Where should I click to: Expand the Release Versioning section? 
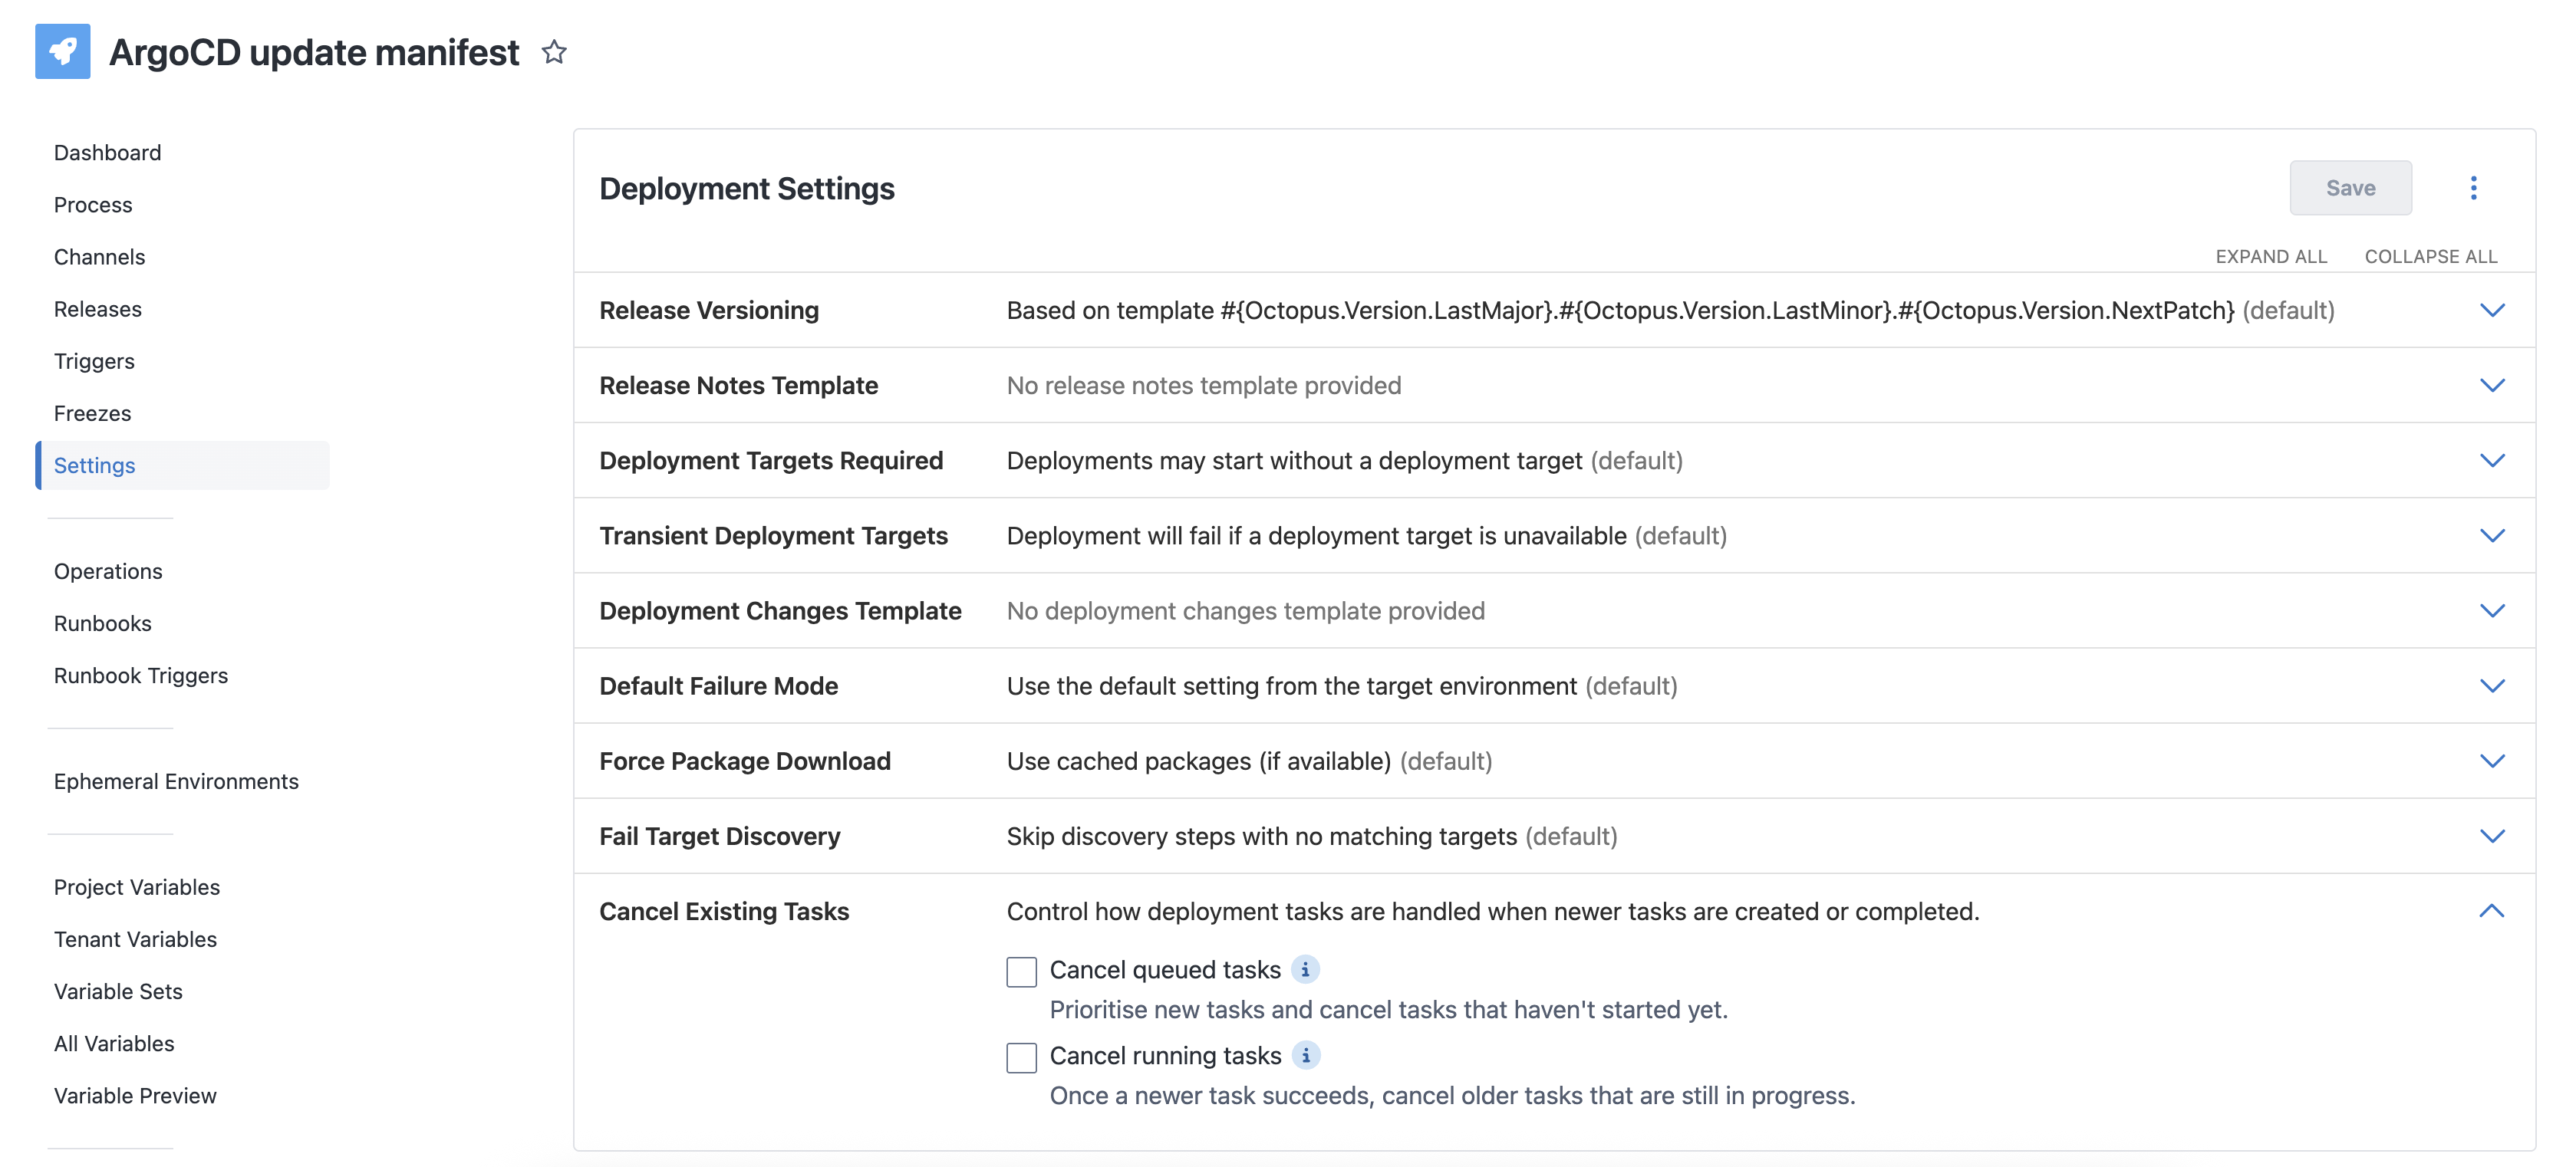pos(2492,310)
